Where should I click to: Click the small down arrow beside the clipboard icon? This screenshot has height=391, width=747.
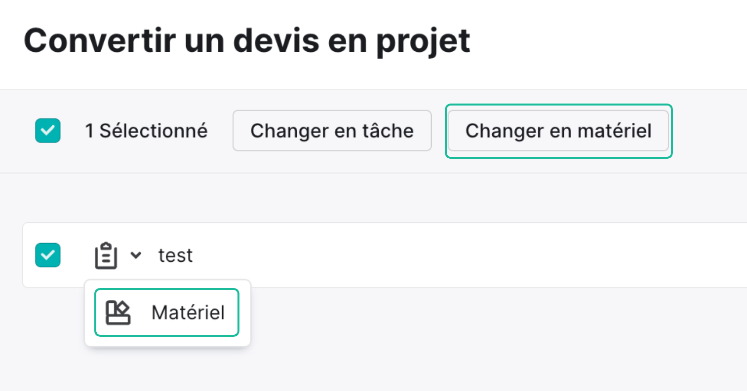136,255
